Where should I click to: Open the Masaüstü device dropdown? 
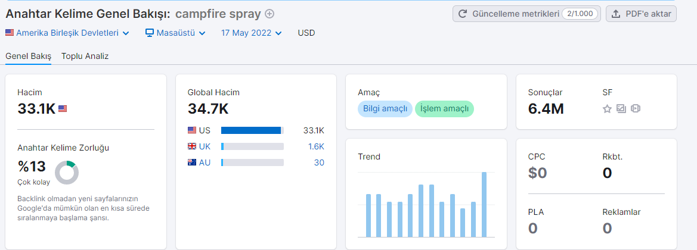[175, 33]
